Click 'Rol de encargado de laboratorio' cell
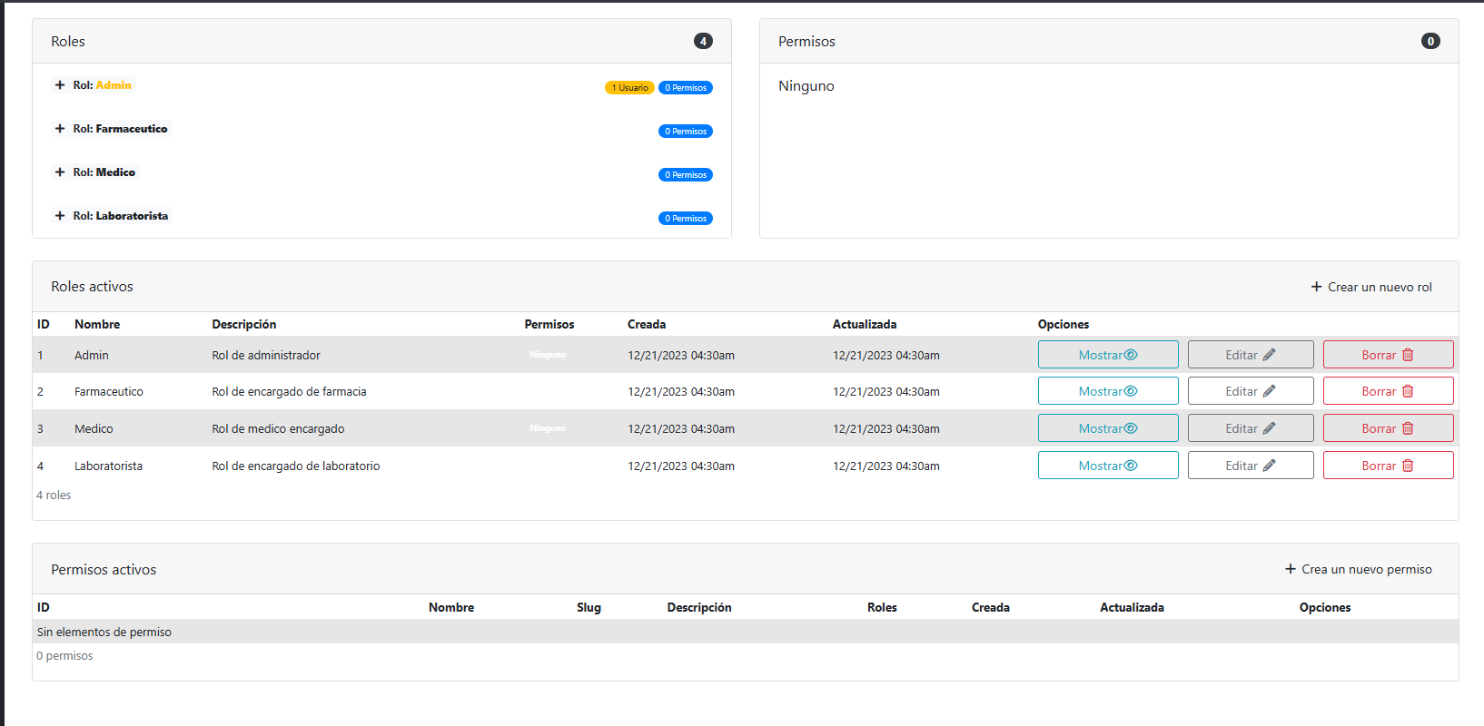 point(296,466)
